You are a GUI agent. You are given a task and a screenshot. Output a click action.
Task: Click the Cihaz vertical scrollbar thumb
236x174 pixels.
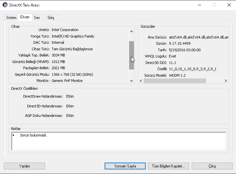click(131, 55)
